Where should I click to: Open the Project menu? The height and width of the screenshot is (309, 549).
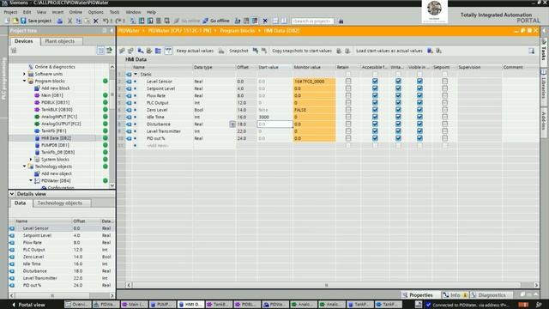(x=10, y=12)
